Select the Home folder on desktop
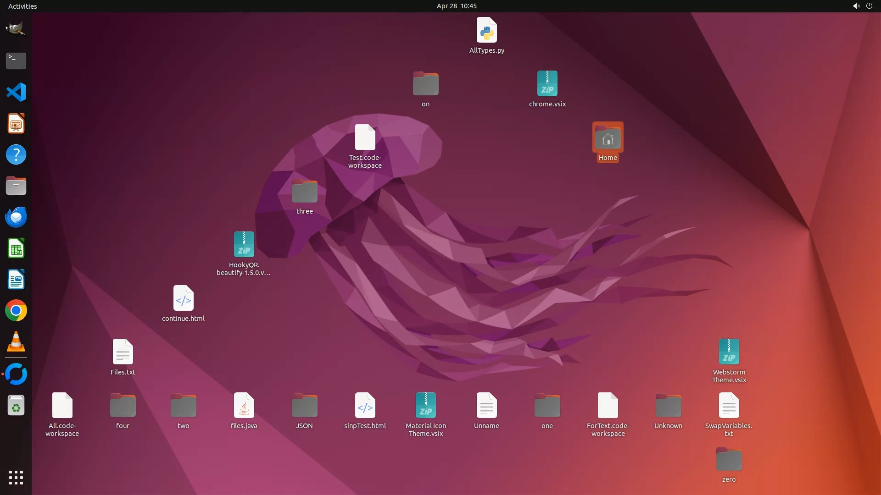881x495 pixels. point(608,137)
